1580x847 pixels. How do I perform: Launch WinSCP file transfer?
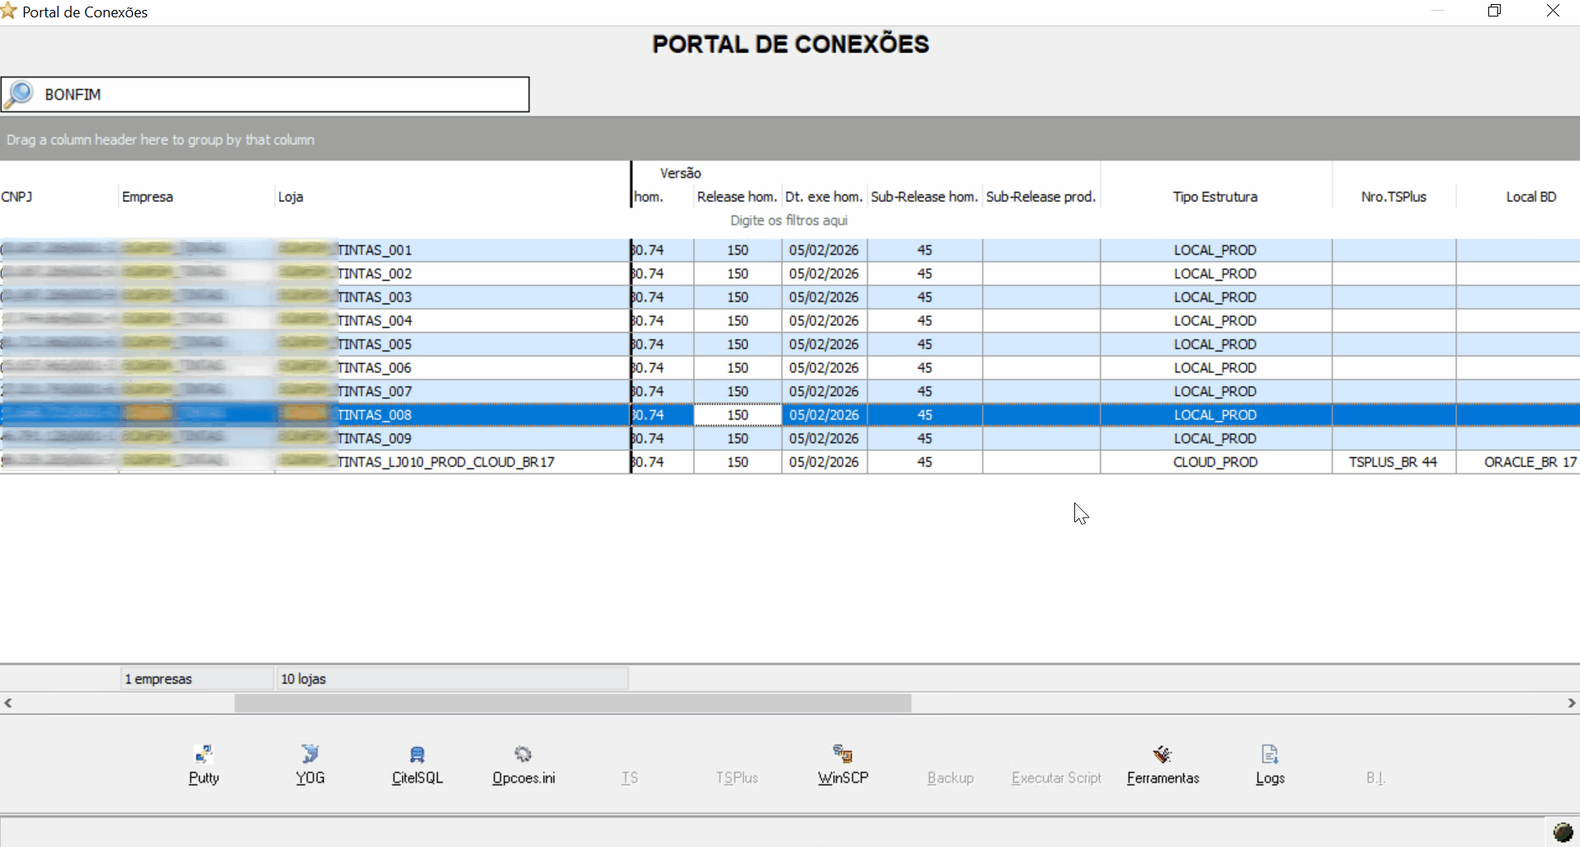click(x=842, y=764)
